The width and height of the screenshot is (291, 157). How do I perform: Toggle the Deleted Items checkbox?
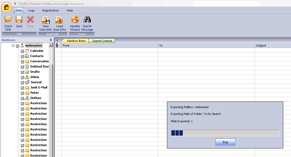coord(22,67)
